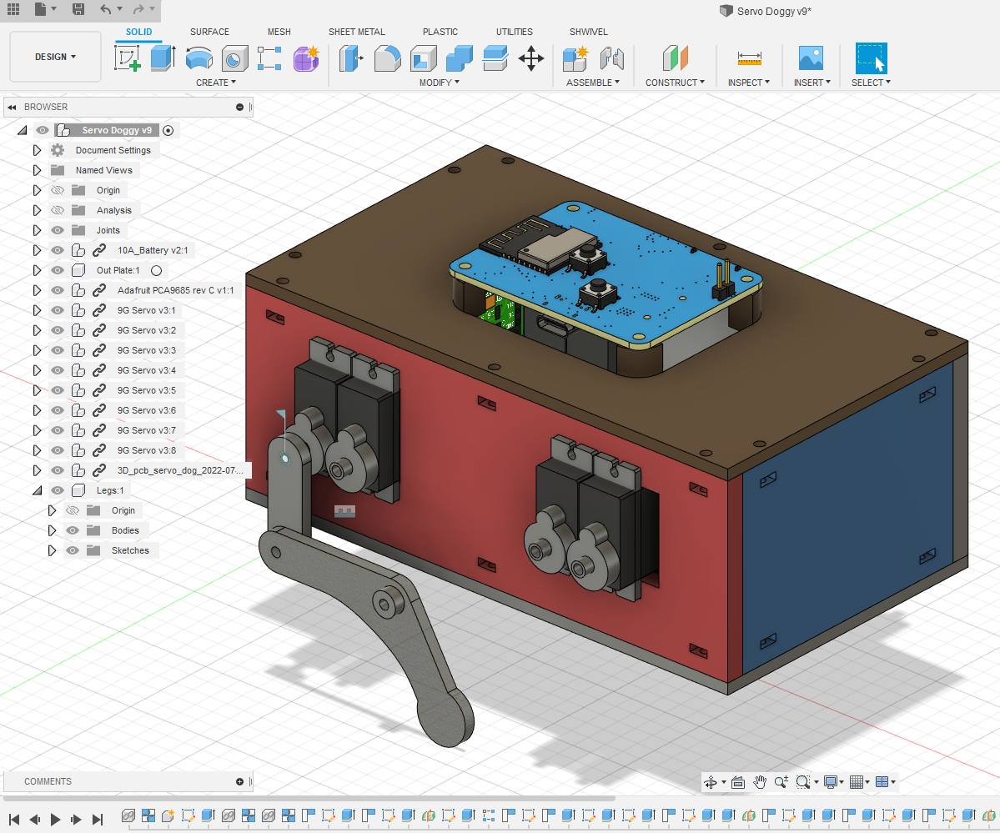Expand the Named Views folder
Viewport: 1000px width, 833px height.
pos(37,170)
